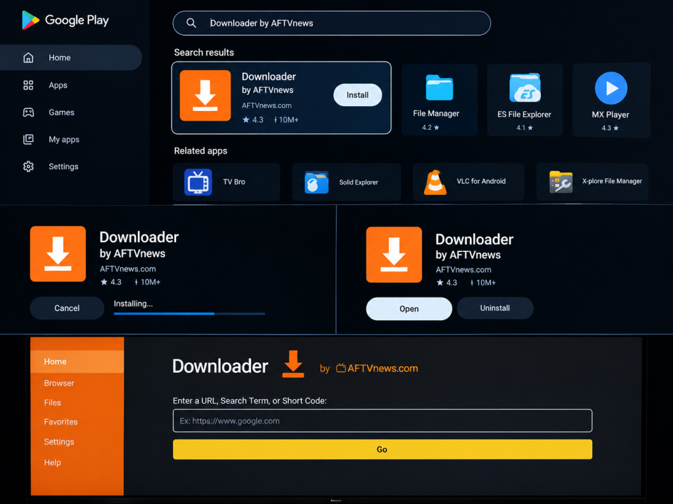Click the orange download arrow logo in Downloader header
The height and width of the screenshot is (504, 673).
(x=293, y=364)
